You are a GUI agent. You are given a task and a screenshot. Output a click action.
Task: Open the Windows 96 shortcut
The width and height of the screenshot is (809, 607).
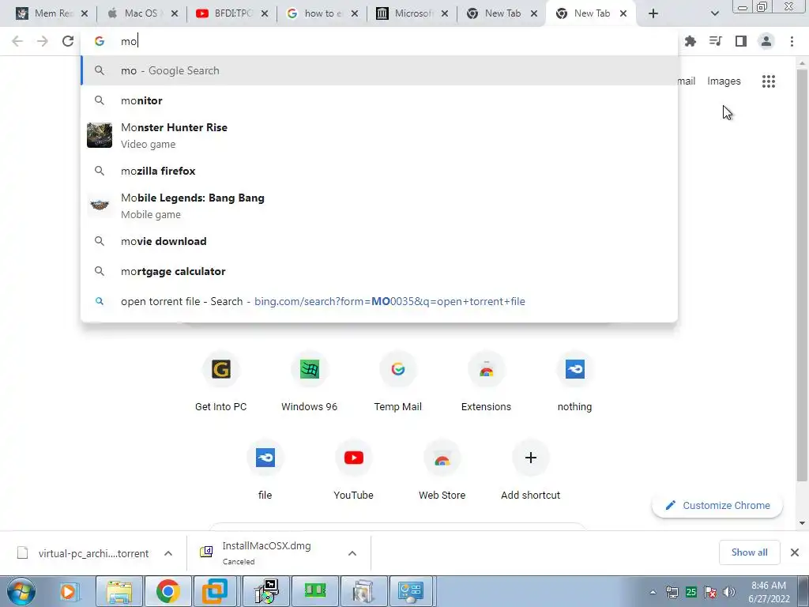(x=310, y=382)
